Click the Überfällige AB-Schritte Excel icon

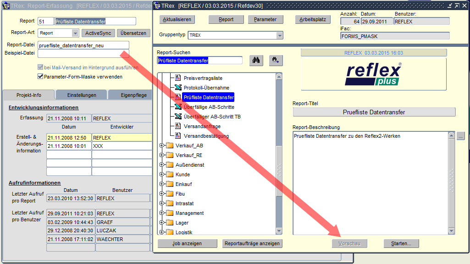click(178, 107)
